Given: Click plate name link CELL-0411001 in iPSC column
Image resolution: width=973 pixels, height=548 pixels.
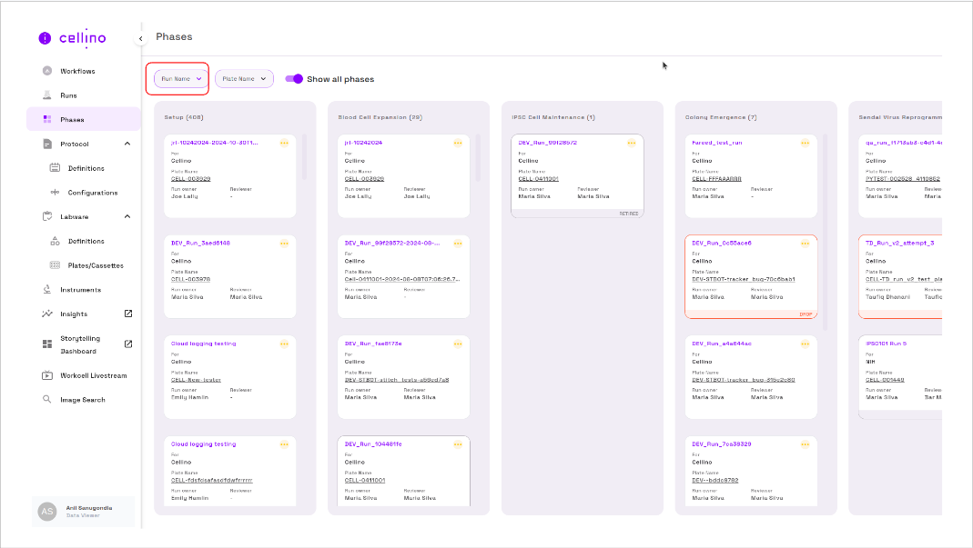Looking at the screenshot, I should pyautogui.click(x=538, y=179).
